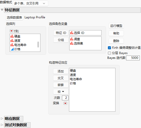
Task: Click the nominal icon next to 速度
Action: tap(12, 40)
